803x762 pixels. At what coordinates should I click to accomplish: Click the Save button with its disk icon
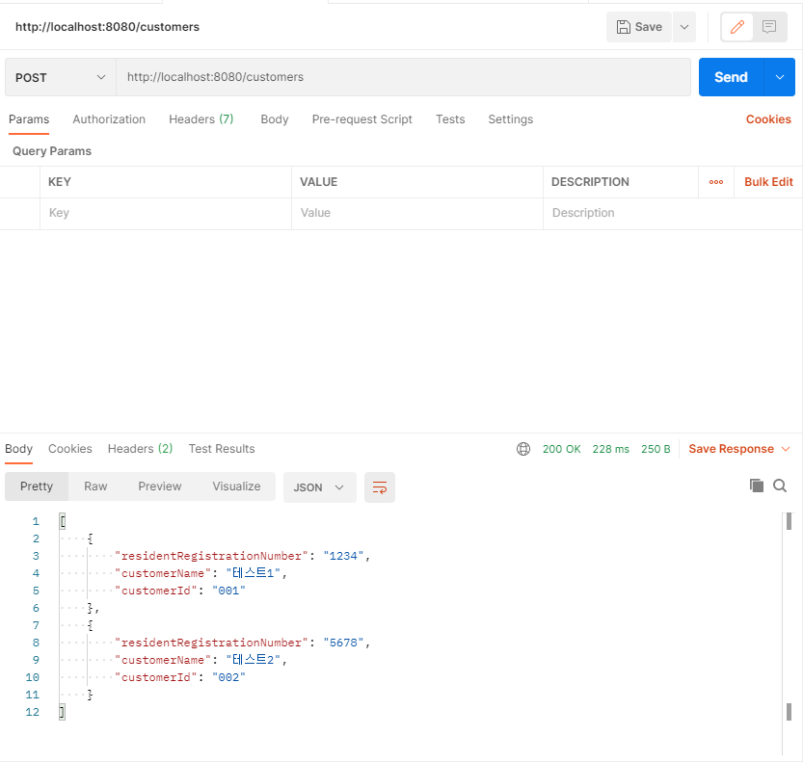[638, 27]
